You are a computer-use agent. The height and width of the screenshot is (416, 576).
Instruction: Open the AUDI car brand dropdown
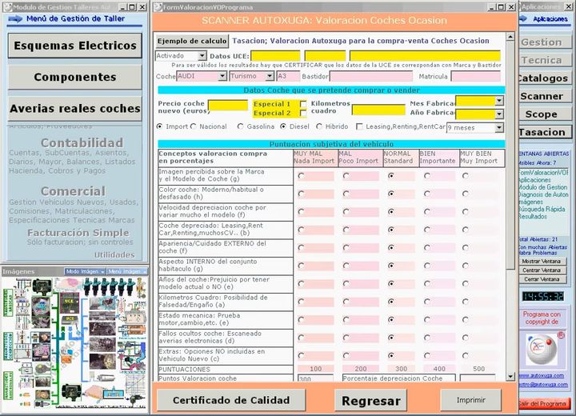point(222,76)
